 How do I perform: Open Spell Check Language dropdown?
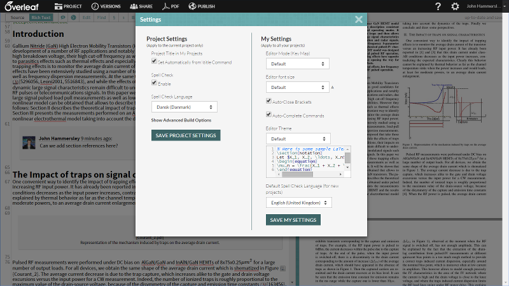(x=185, y=107)
